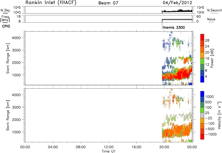Click the '12:00' time axis label
Viewport: 222px width, 153px height.
coord(109,147)
